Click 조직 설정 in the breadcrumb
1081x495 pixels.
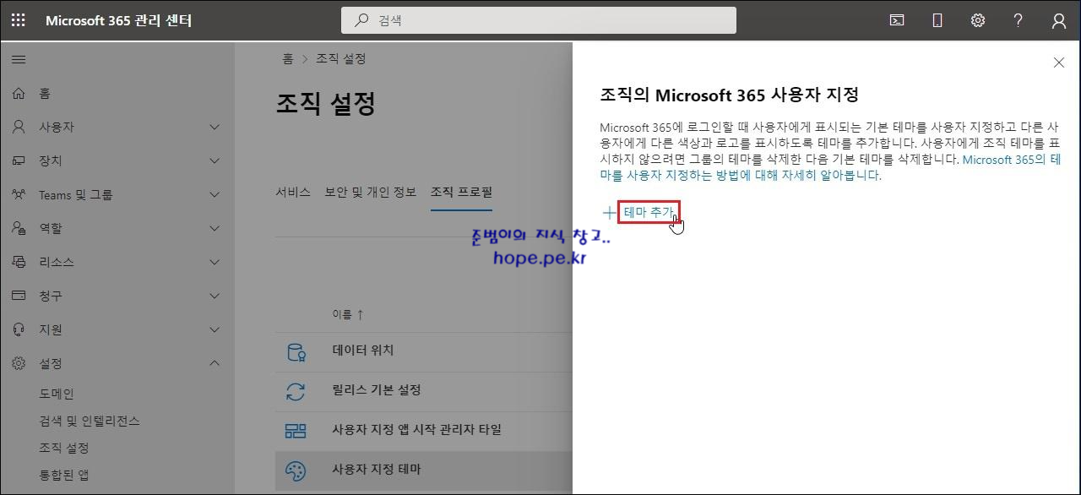(x=340, y=59)
